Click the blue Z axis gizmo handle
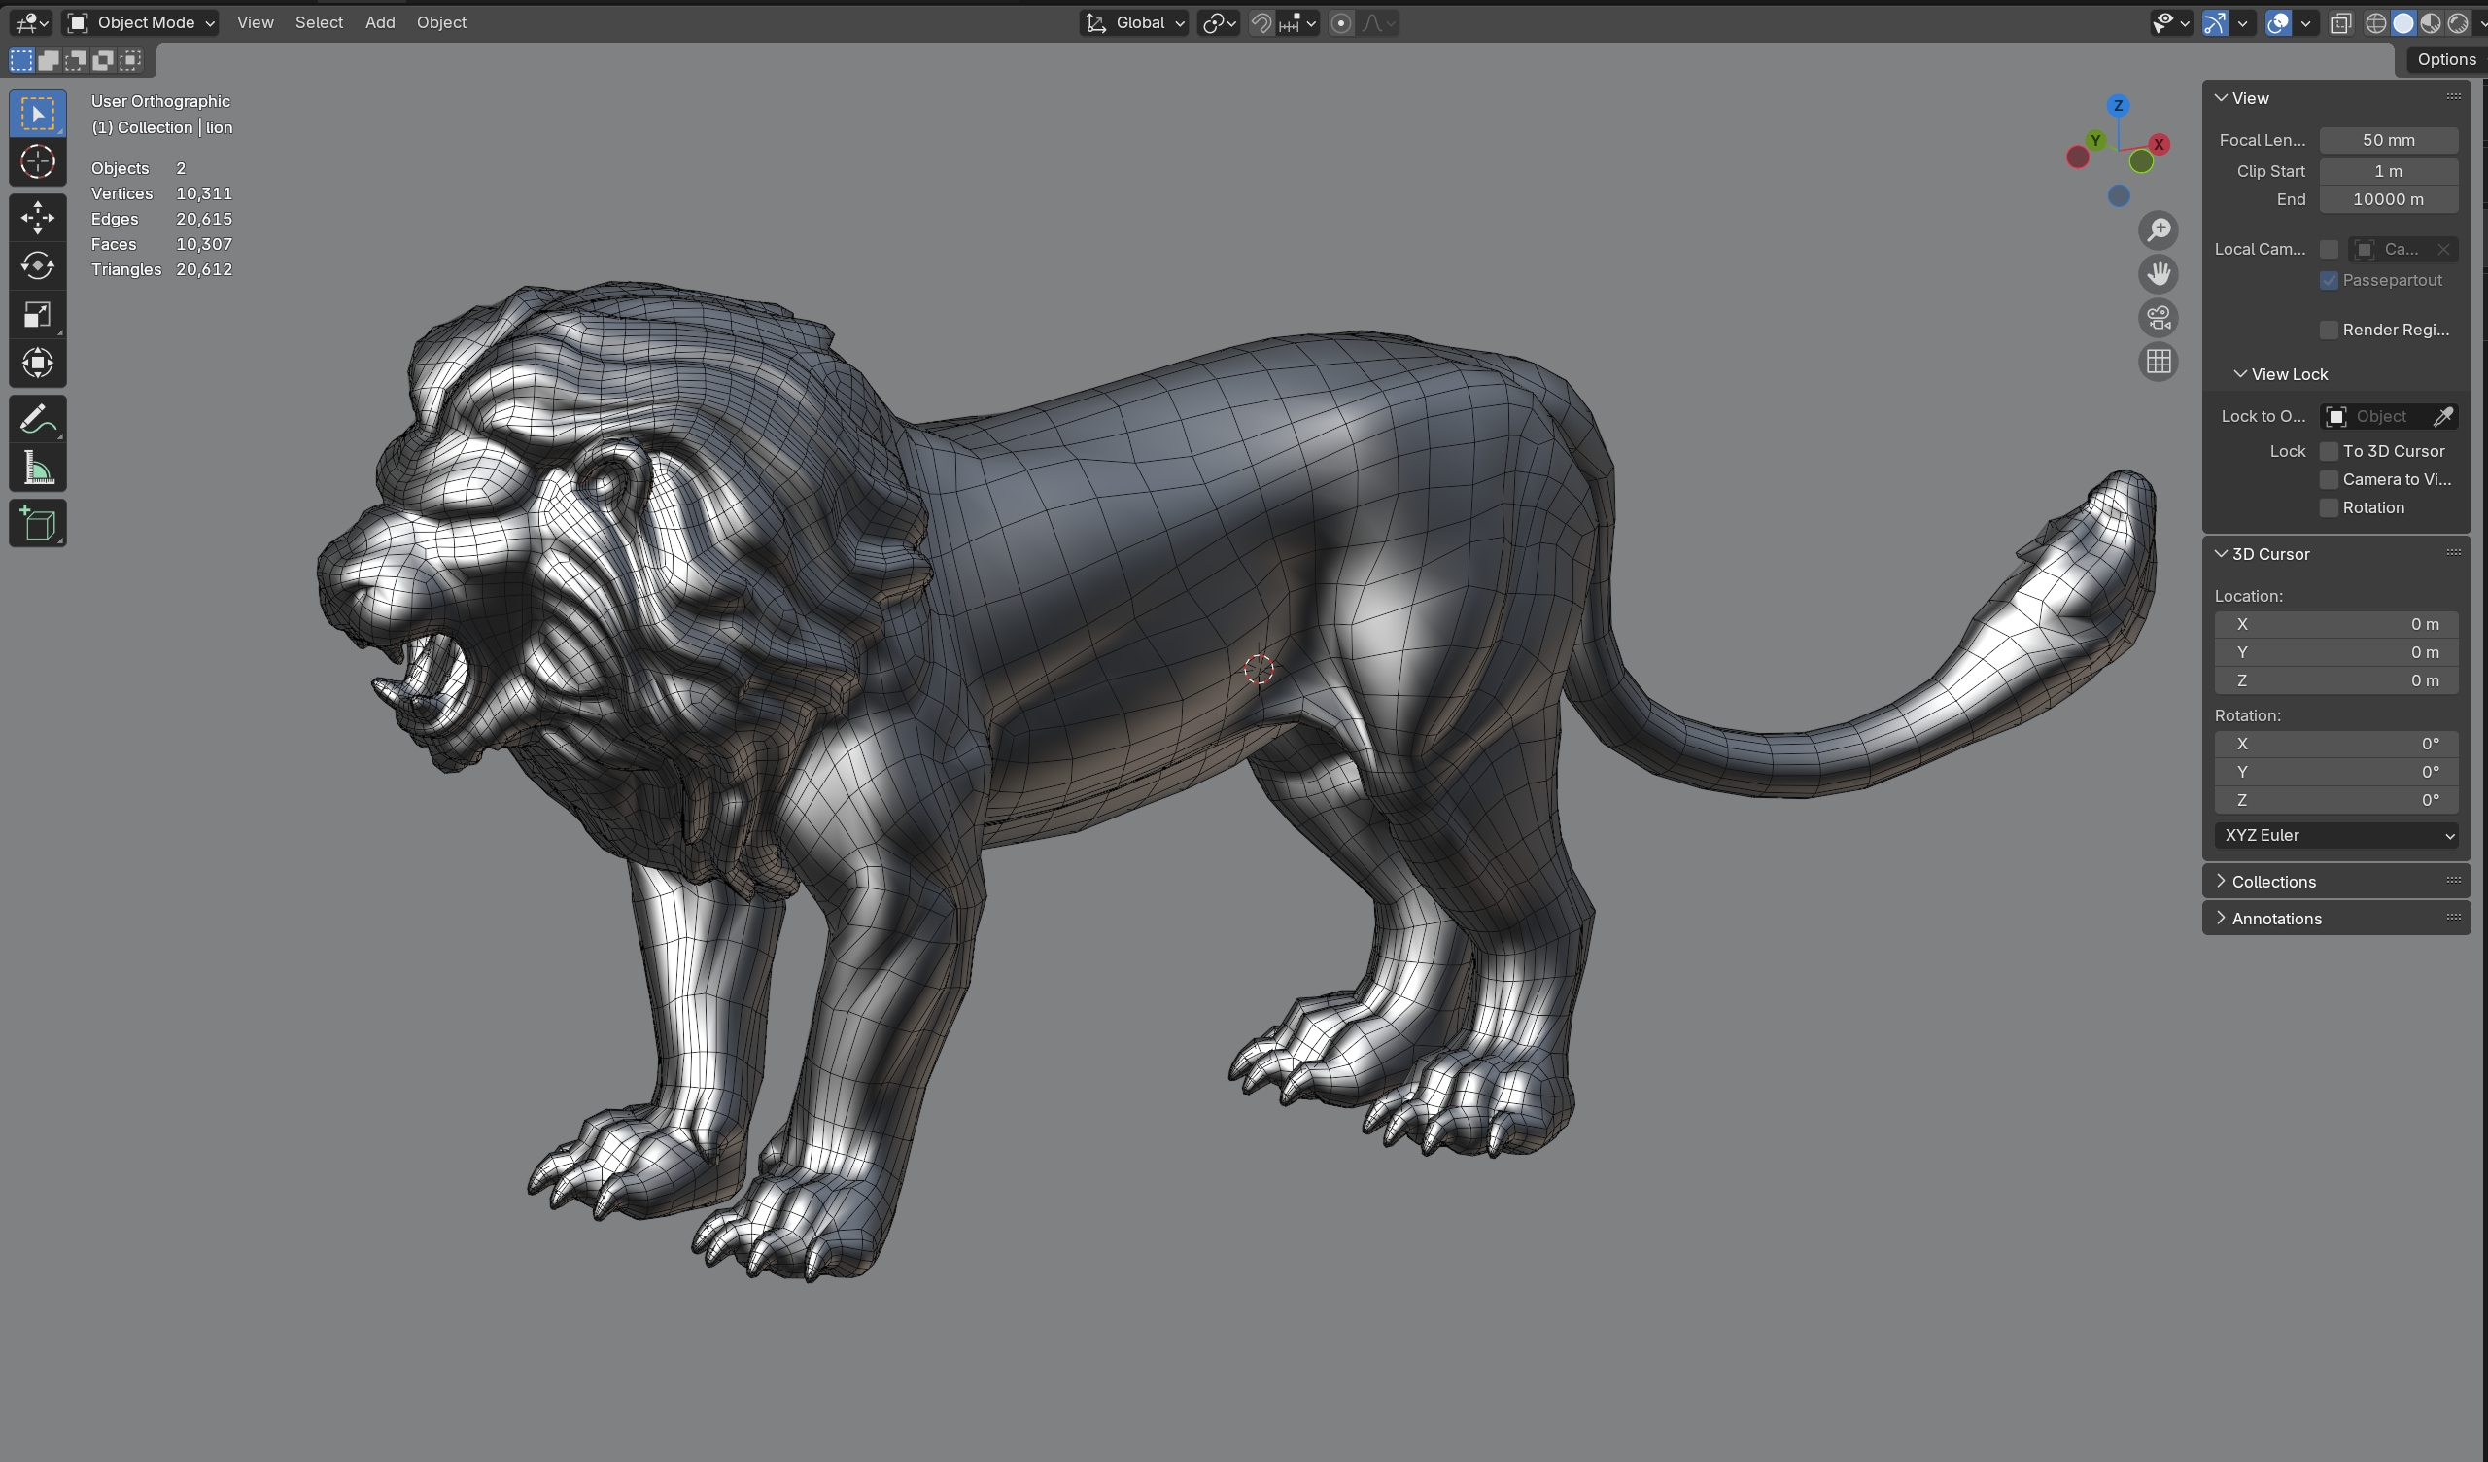 (x=2118, y=106)
